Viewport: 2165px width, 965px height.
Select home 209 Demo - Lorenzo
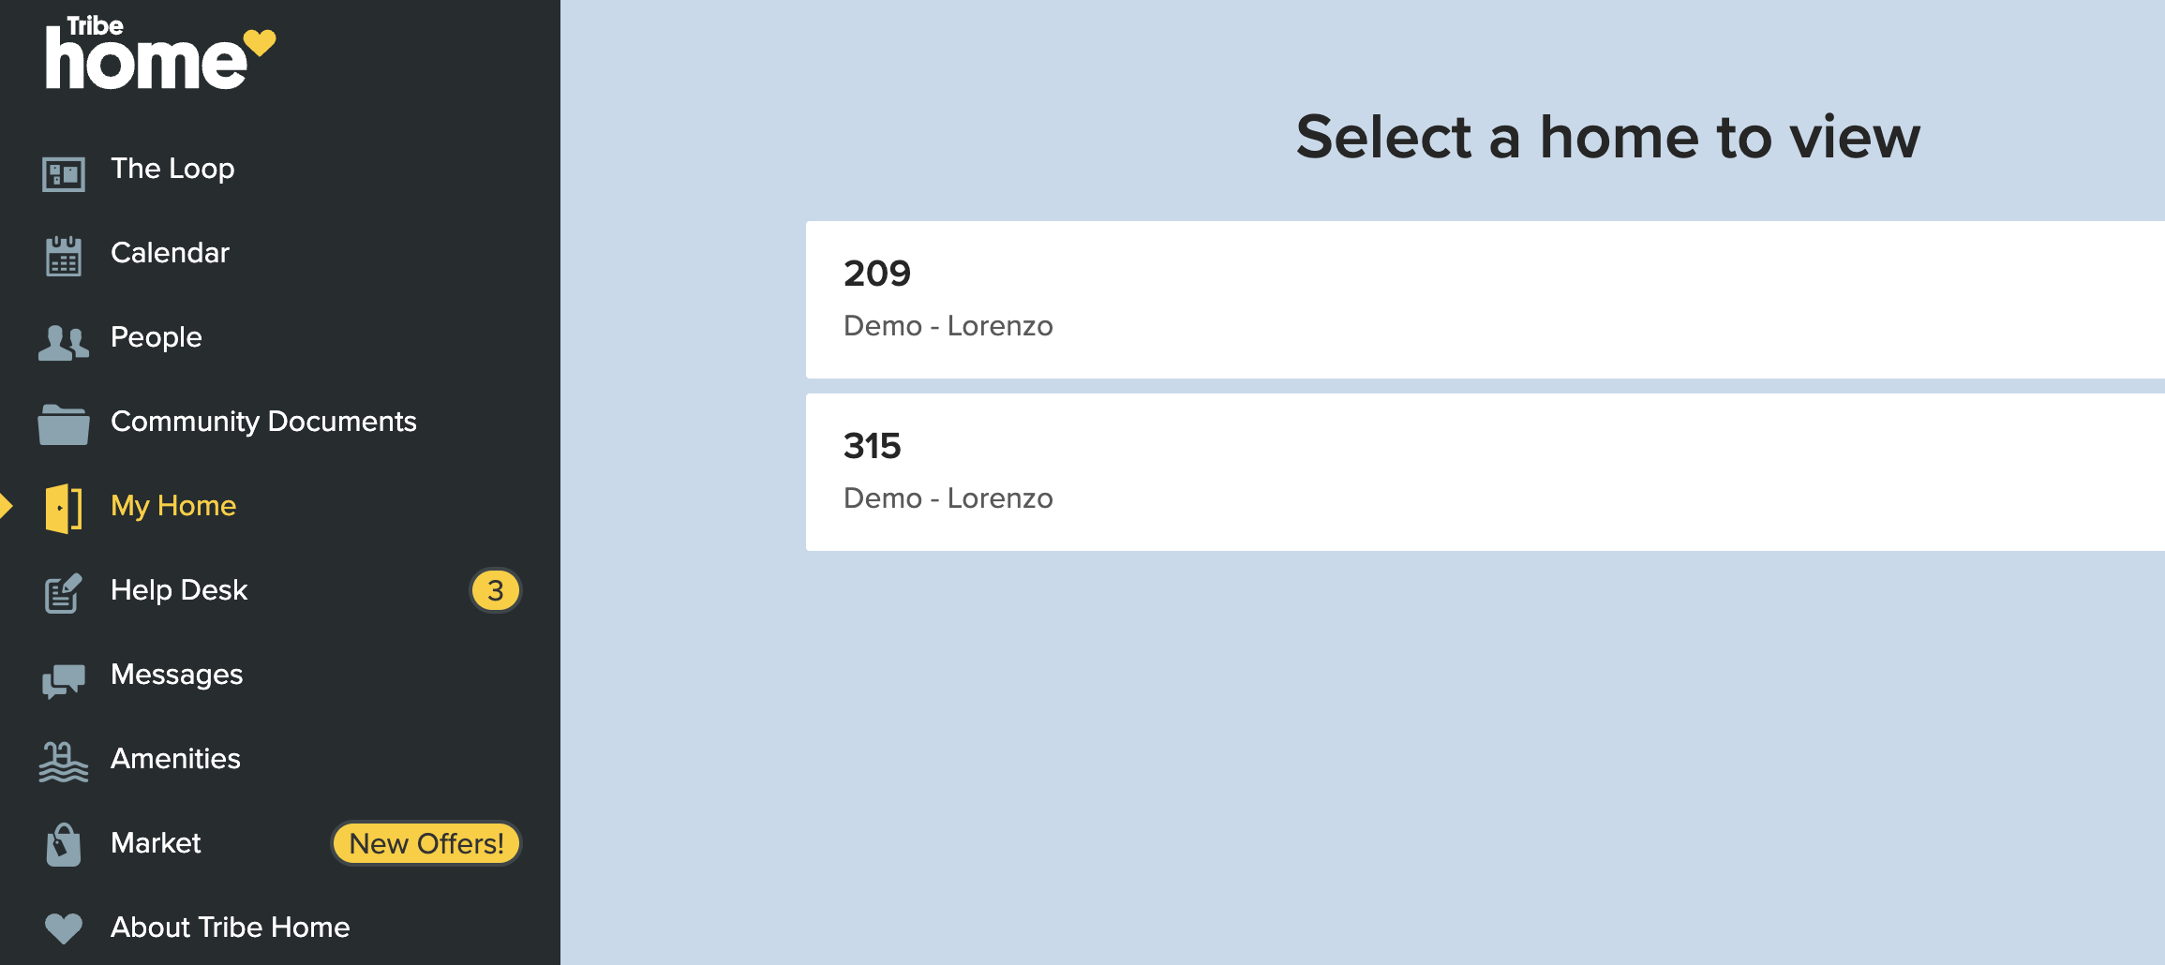(1486, 300)
